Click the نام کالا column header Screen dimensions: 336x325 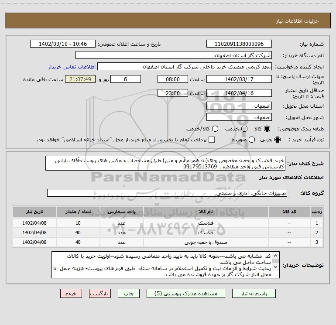coord(206,212)
